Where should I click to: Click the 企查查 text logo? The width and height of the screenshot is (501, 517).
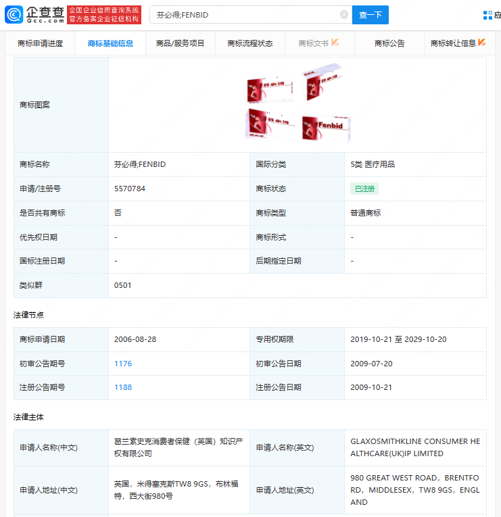pyautogui.click(x=45, y=15)
